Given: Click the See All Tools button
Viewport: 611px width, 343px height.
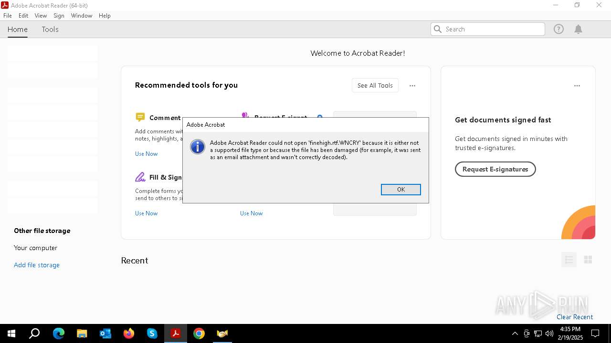Looking at the screenshot, I should [375, 85].
